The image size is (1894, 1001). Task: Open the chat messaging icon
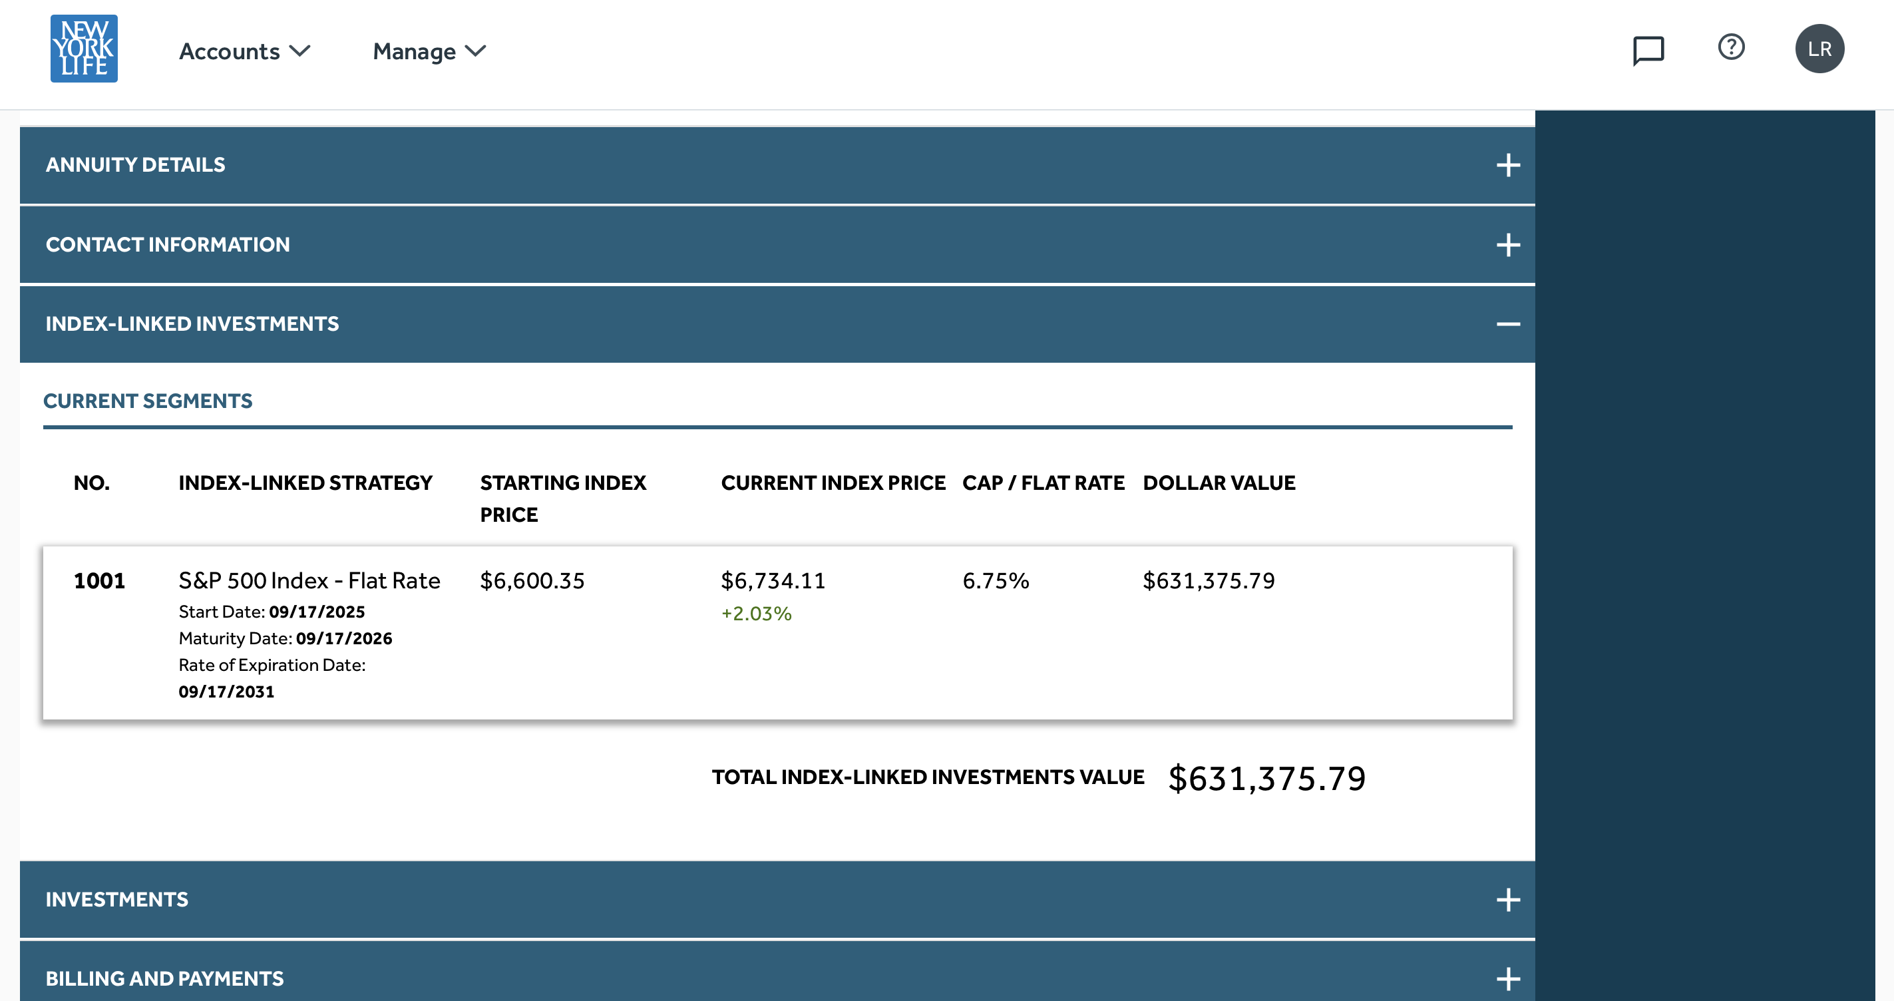click(x=1648, y=51)
